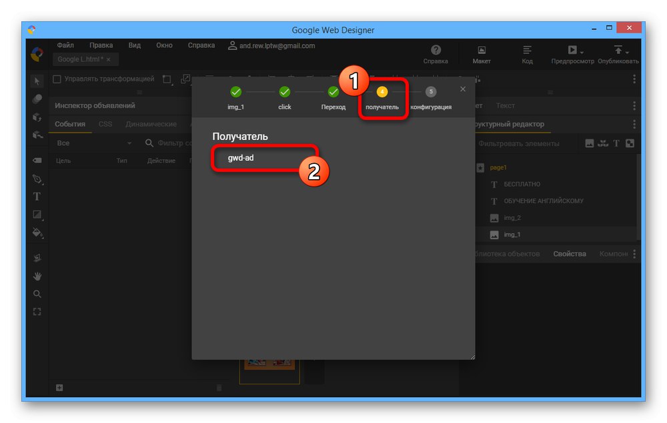Click the Google Web Designer logo
This screenshot has height=423, width=667.
[x=37, y=54]
